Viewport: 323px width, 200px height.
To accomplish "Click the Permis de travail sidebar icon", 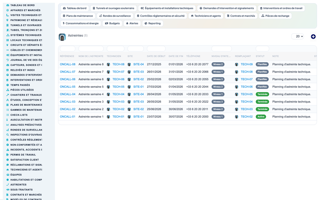I will click(8, 155).
